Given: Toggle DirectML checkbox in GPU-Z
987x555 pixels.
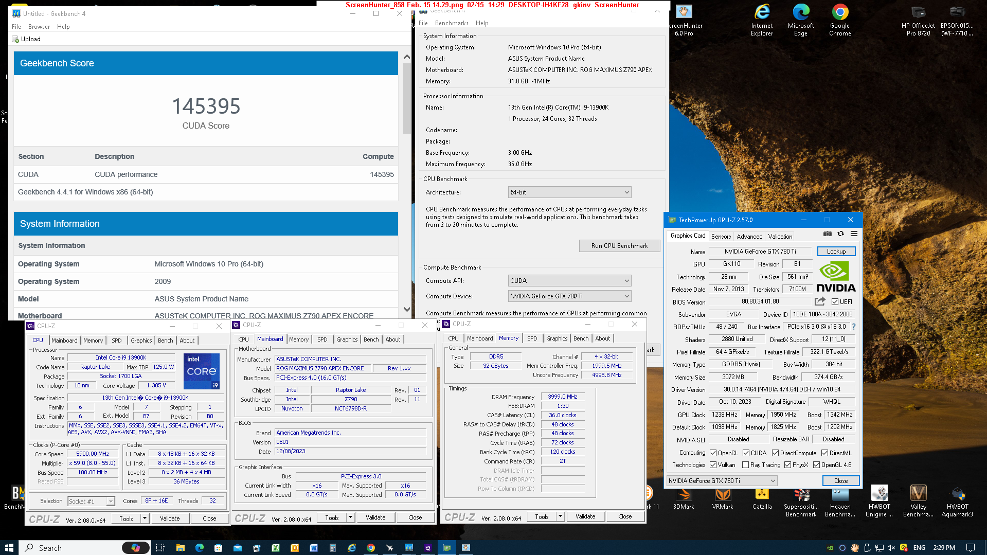Looking at the screenshot, I should point(824,453).
